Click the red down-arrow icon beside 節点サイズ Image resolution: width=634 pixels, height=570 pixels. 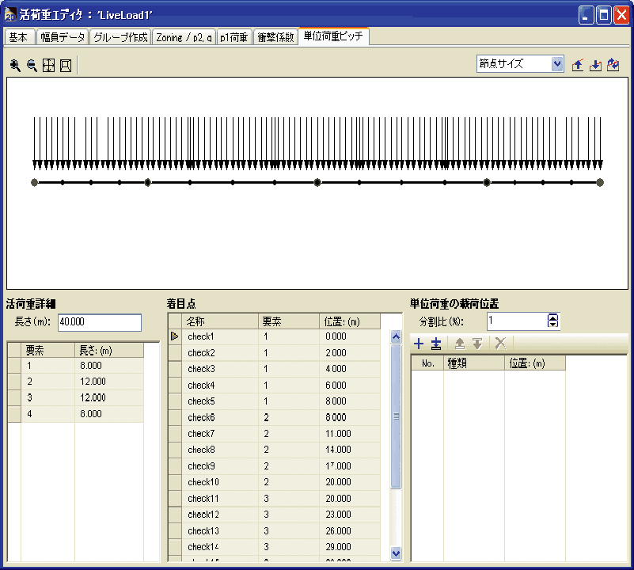click(x=595, y=65)
